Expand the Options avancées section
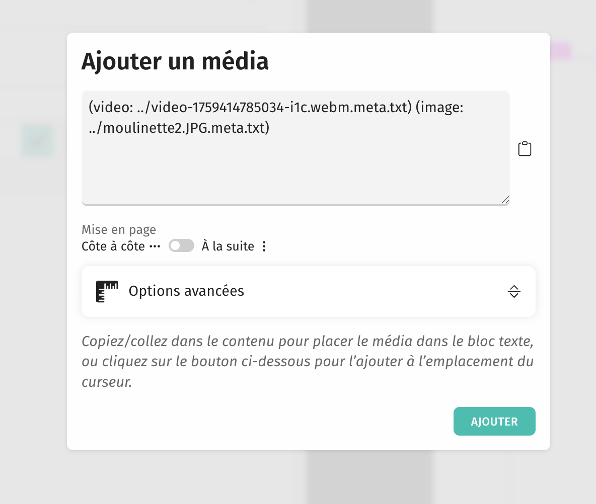This screenshot has width=596, height=504. click(x=308, y=291)
